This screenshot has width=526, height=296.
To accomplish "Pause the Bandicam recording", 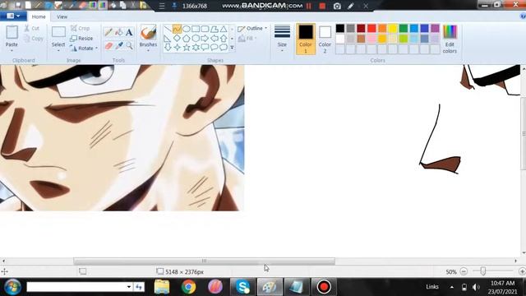I will [x=309, y=6].
